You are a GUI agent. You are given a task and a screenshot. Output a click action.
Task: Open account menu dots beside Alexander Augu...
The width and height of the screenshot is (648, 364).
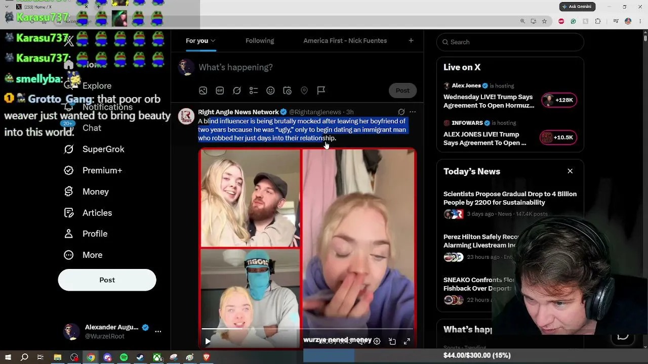[x=158, y=332]
